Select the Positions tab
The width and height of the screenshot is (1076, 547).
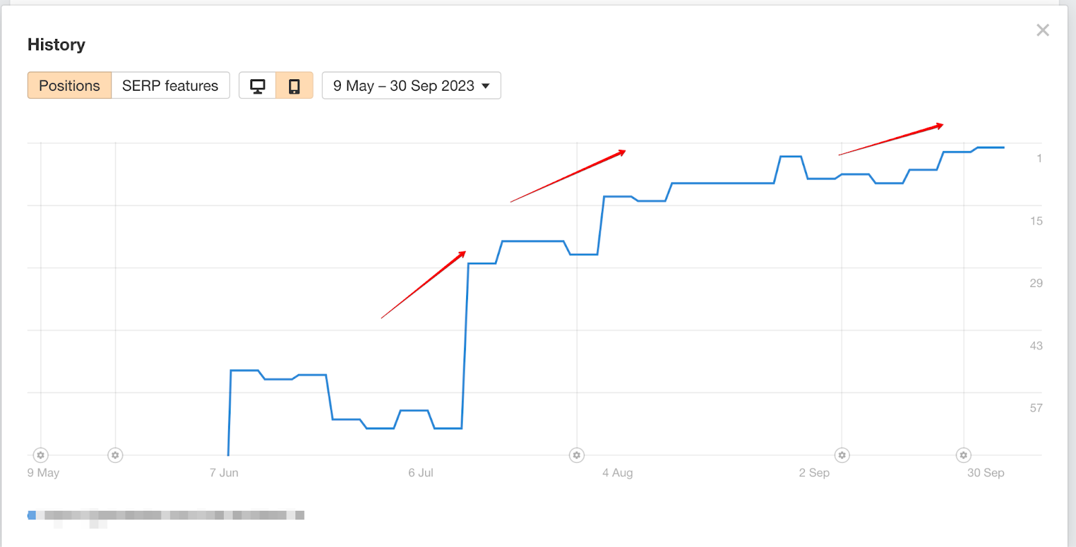tap(69, 85)
